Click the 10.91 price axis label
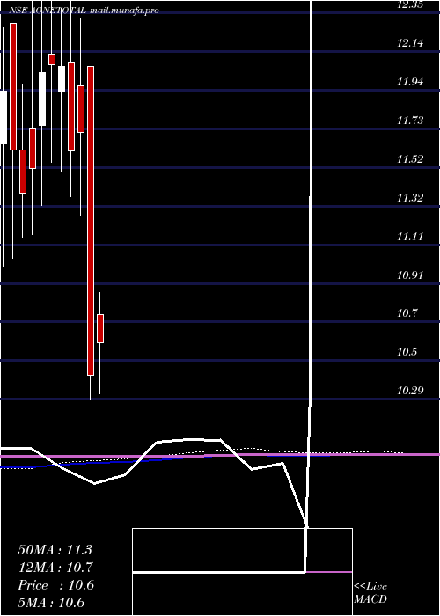 click(x=411, y=275)
